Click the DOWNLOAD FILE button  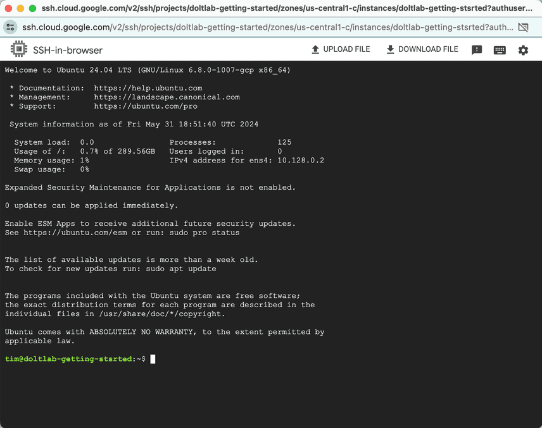(x=422, y=49)
